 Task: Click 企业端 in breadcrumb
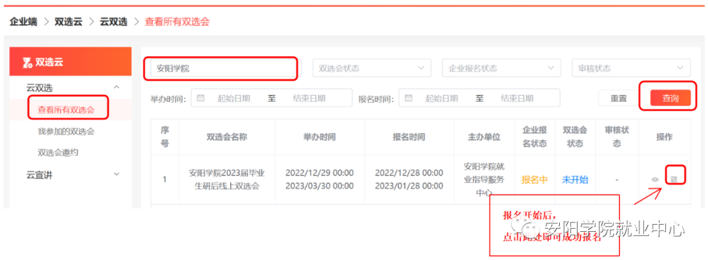pos(23,22)
